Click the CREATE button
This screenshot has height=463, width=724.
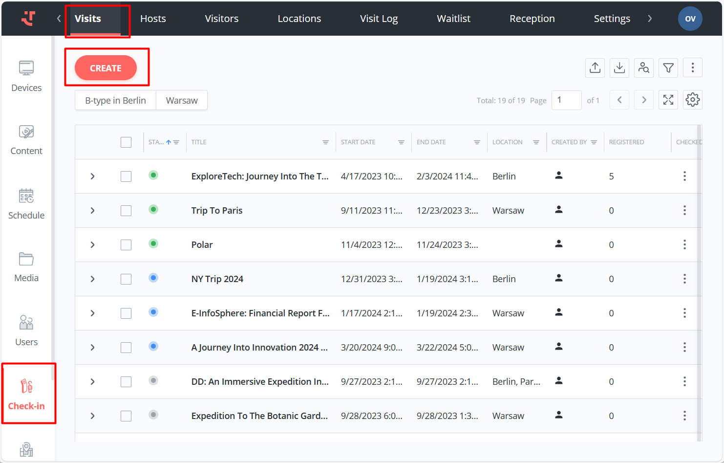coord(106,68)
